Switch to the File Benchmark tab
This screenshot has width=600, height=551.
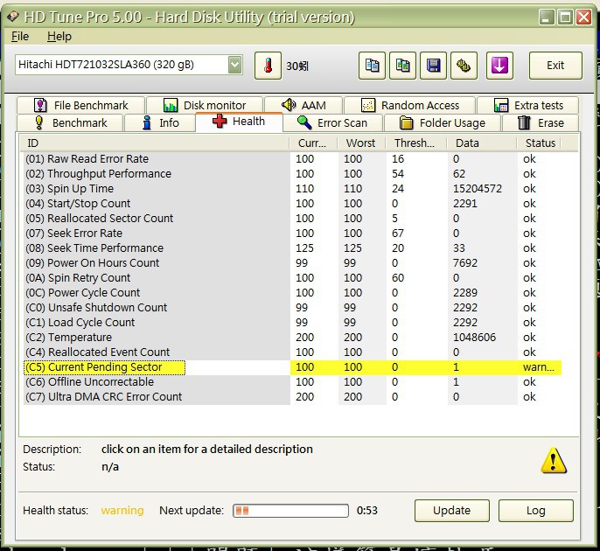[x=80, y=105]
